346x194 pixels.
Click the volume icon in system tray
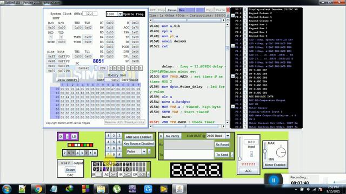click(x=308, y=189)
